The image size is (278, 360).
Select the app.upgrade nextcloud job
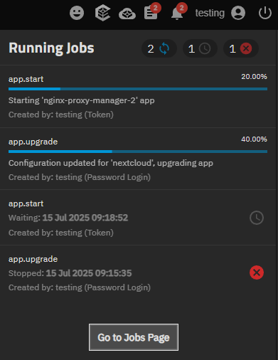pos(138,159)
